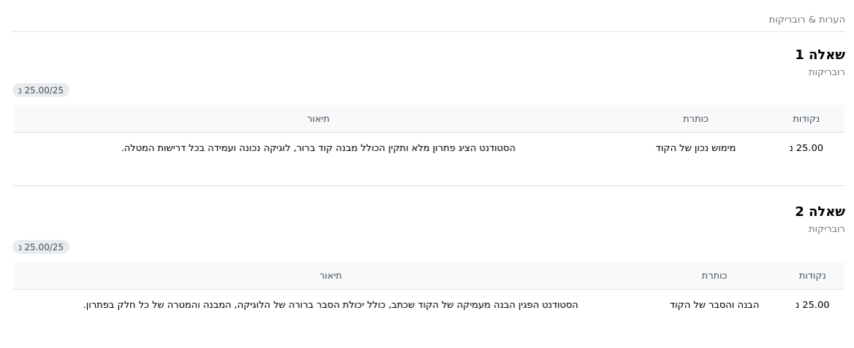The width and height of the screenshot is (854, 348).
Task: Click the 25.00/25 score badge for שאלה 1
Action: click(41, 90)
